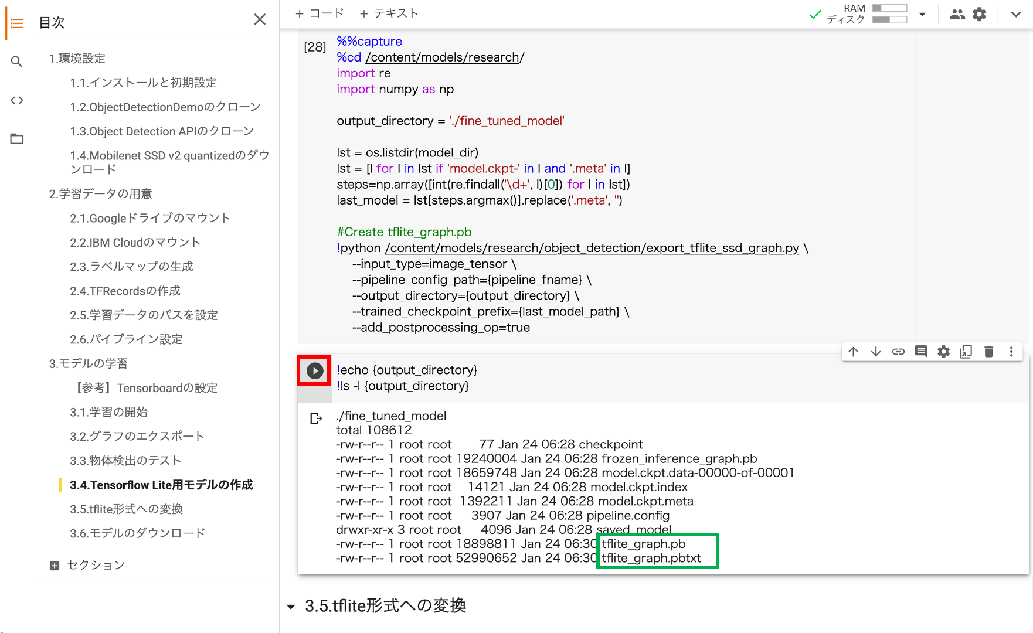Go to 2.3.ラベルマップの生成

click(132, 267)
